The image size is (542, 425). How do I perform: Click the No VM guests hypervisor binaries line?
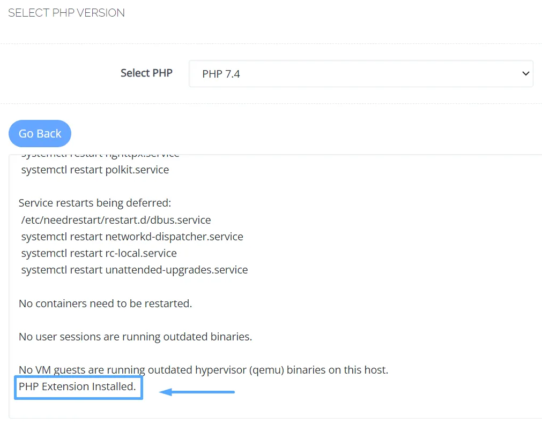[x=203, y=370]
